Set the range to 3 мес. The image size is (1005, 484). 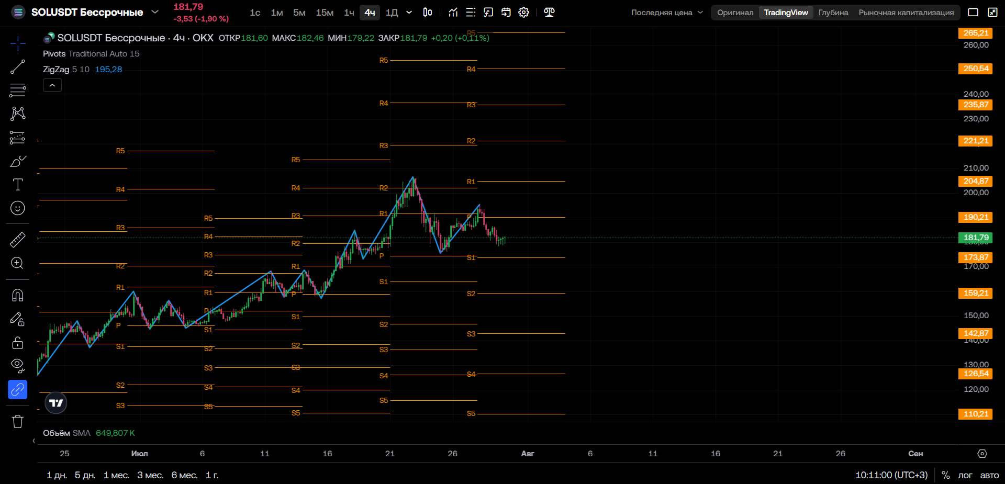coord(150,475)
